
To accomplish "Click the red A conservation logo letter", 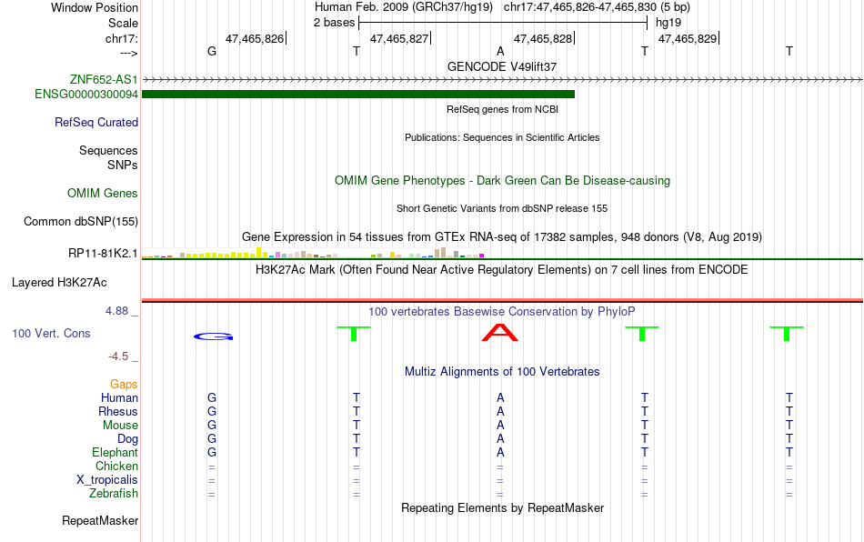I will tap(500, 333).
